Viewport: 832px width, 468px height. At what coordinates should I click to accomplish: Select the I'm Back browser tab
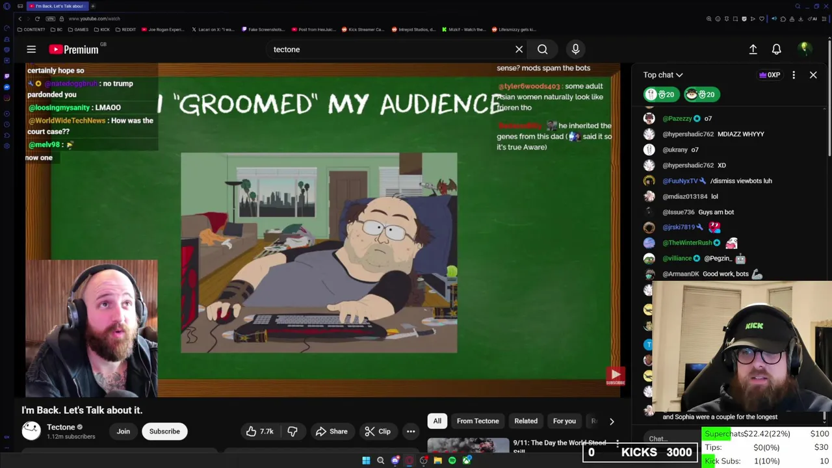coord(57,6)
